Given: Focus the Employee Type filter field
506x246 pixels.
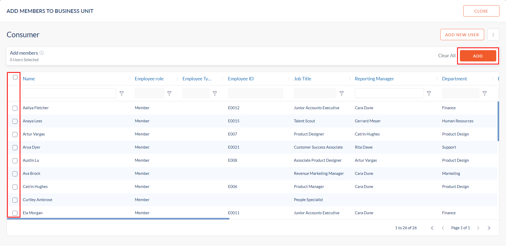Looking at the screenshot, I should [x=196, y=93].
